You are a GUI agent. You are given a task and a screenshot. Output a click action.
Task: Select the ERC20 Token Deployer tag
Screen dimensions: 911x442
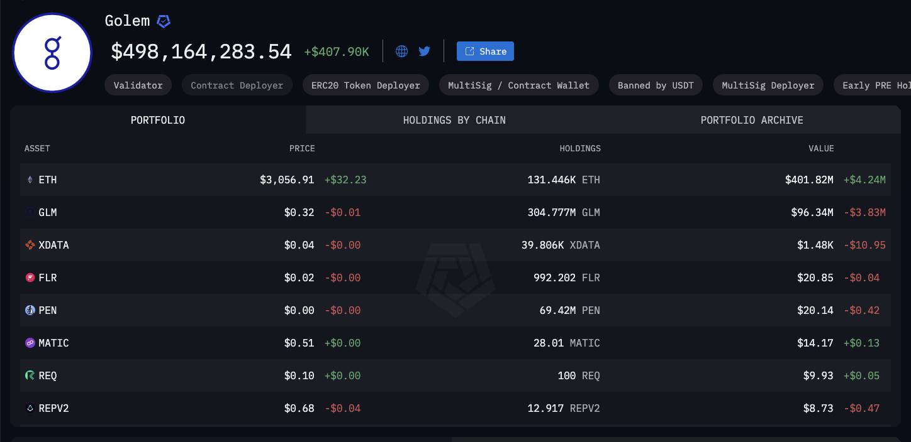366,85
